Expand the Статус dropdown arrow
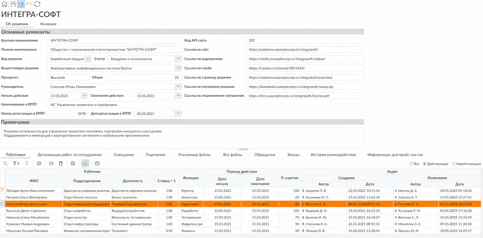Viewport: 483px width, 238px height. pos(178,59)
